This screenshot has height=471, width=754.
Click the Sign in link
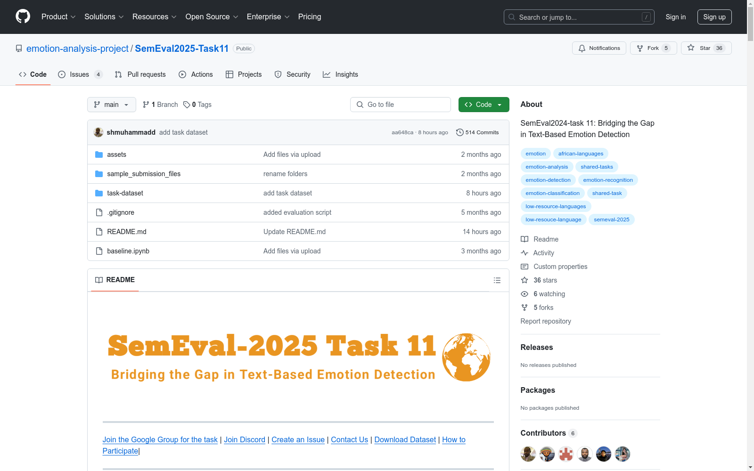[676, 17]
